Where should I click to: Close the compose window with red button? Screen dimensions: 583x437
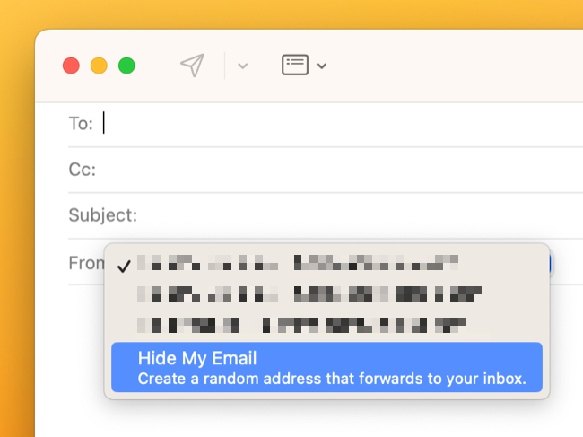(x=71, y=66)
